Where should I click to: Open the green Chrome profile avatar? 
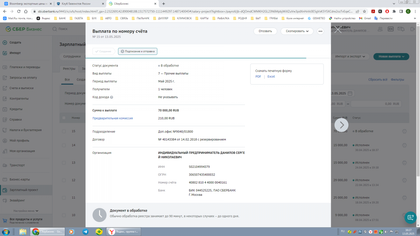(408, 11)
